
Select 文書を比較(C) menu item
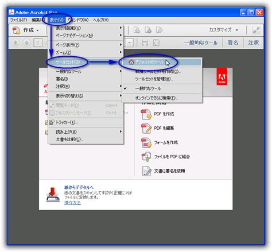pos(86,139)
